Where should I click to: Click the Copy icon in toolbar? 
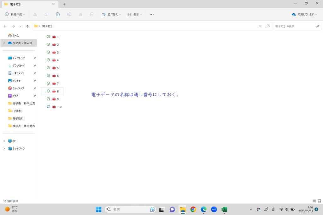point(46,14)
